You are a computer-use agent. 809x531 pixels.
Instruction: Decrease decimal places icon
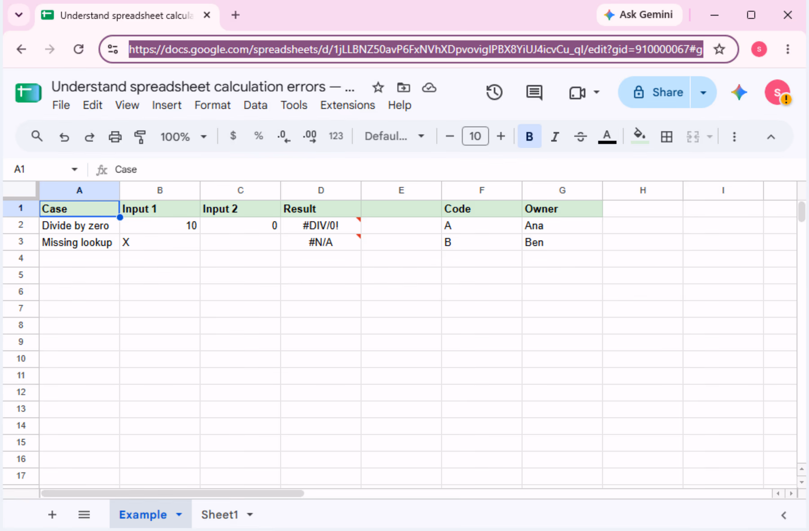pos(284,136)
